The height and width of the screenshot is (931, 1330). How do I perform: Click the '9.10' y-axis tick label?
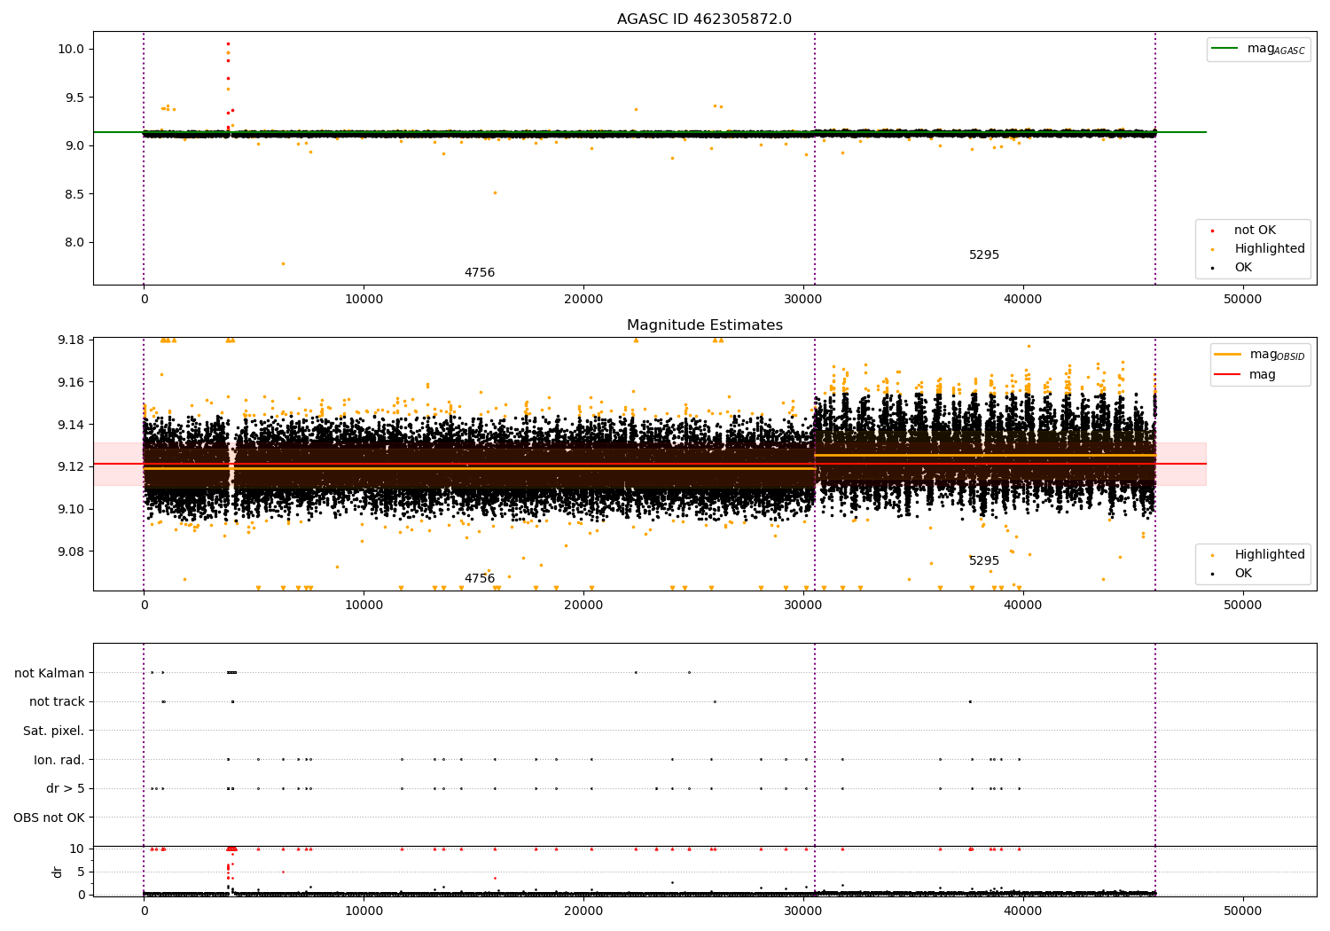71,510
